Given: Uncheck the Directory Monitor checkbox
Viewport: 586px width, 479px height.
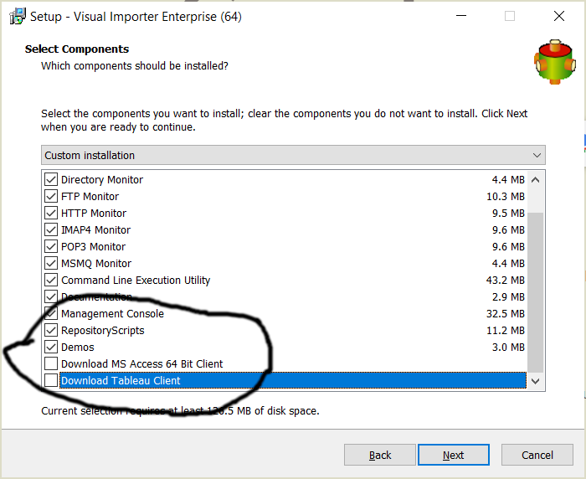Looking at the screenshot, I should pyautogui.click(x=51, y=179).
